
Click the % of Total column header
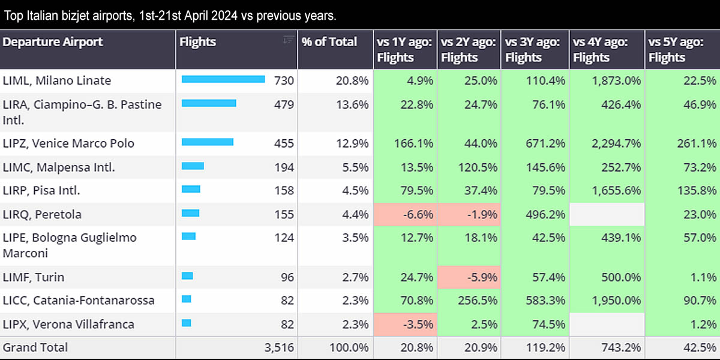click(x=329, y=42)
